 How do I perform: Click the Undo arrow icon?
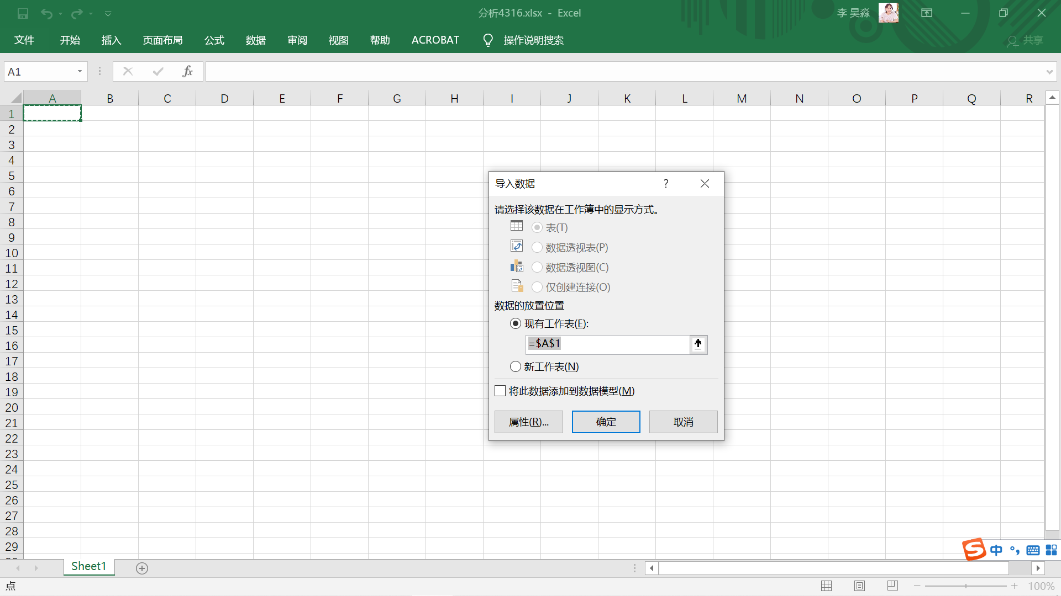(46, 13)
